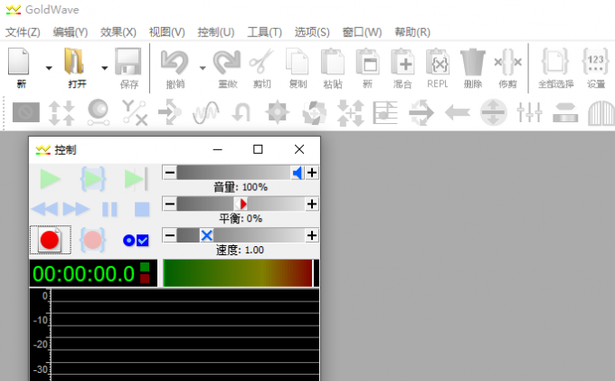This screenshot has width=615, height=381.
Task: Open control properties blue checkmark button
Action: click(x=136, y=240)
